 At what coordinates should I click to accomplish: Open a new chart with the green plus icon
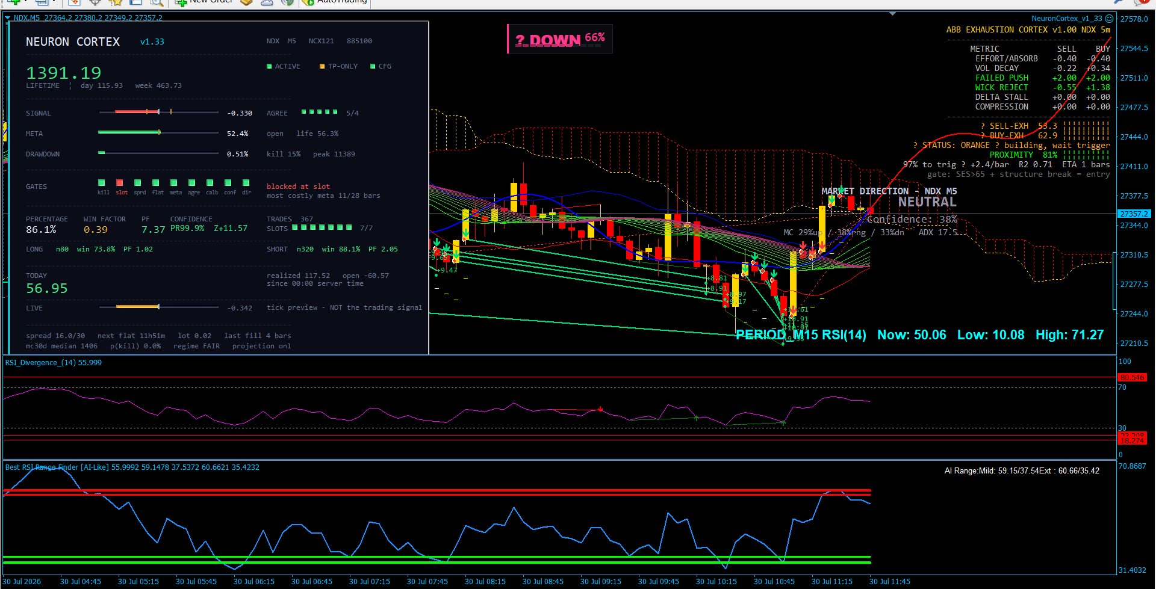tap(13, 2)
